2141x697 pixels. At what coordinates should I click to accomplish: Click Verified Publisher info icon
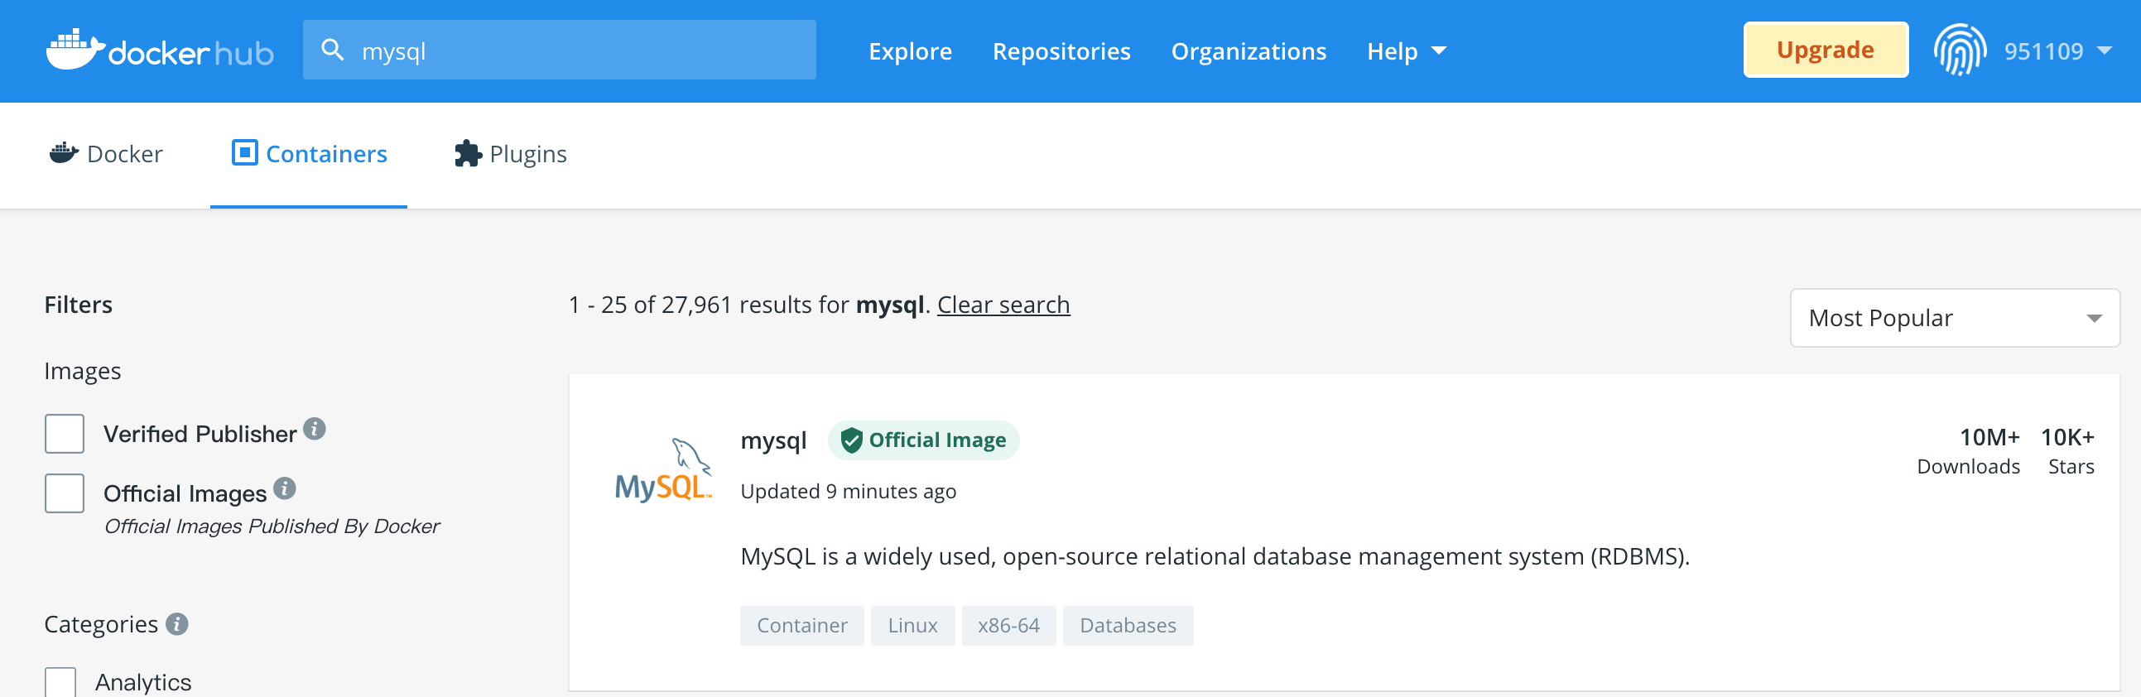[314, 429]
